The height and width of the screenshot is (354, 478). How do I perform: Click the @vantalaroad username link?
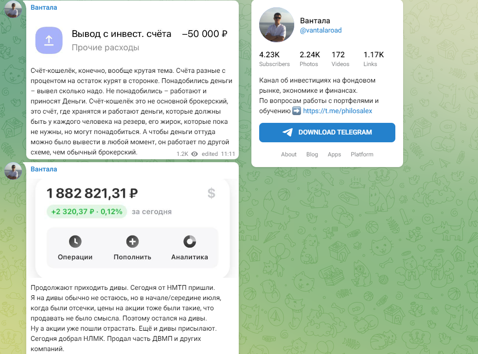pyautogui.click(x=321, y=30)
